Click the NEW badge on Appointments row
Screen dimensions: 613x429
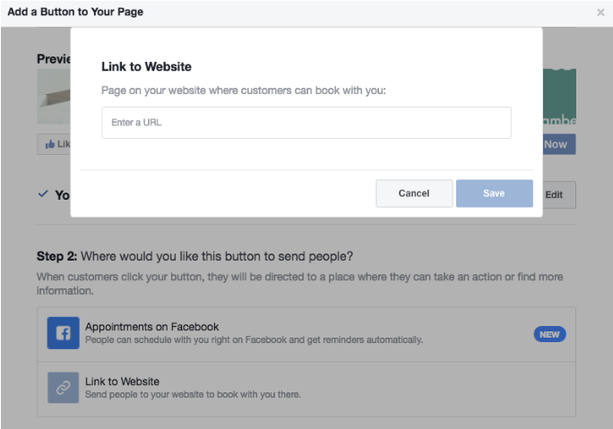pos(549,334)
